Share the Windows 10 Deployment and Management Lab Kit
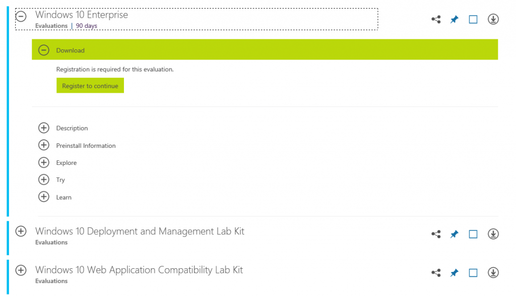Viewport: 516px width, 297px height. [435, 233]
